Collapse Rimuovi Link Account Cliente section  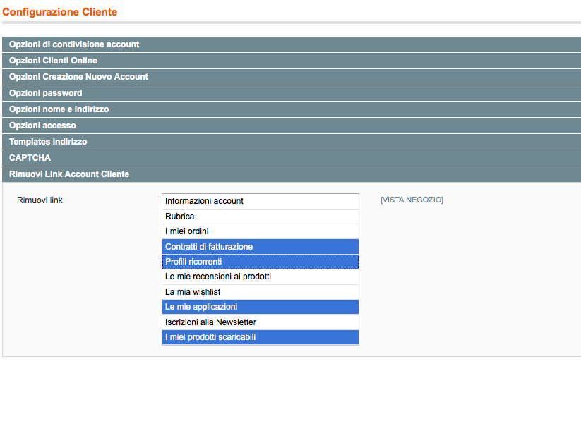(292, 174)
